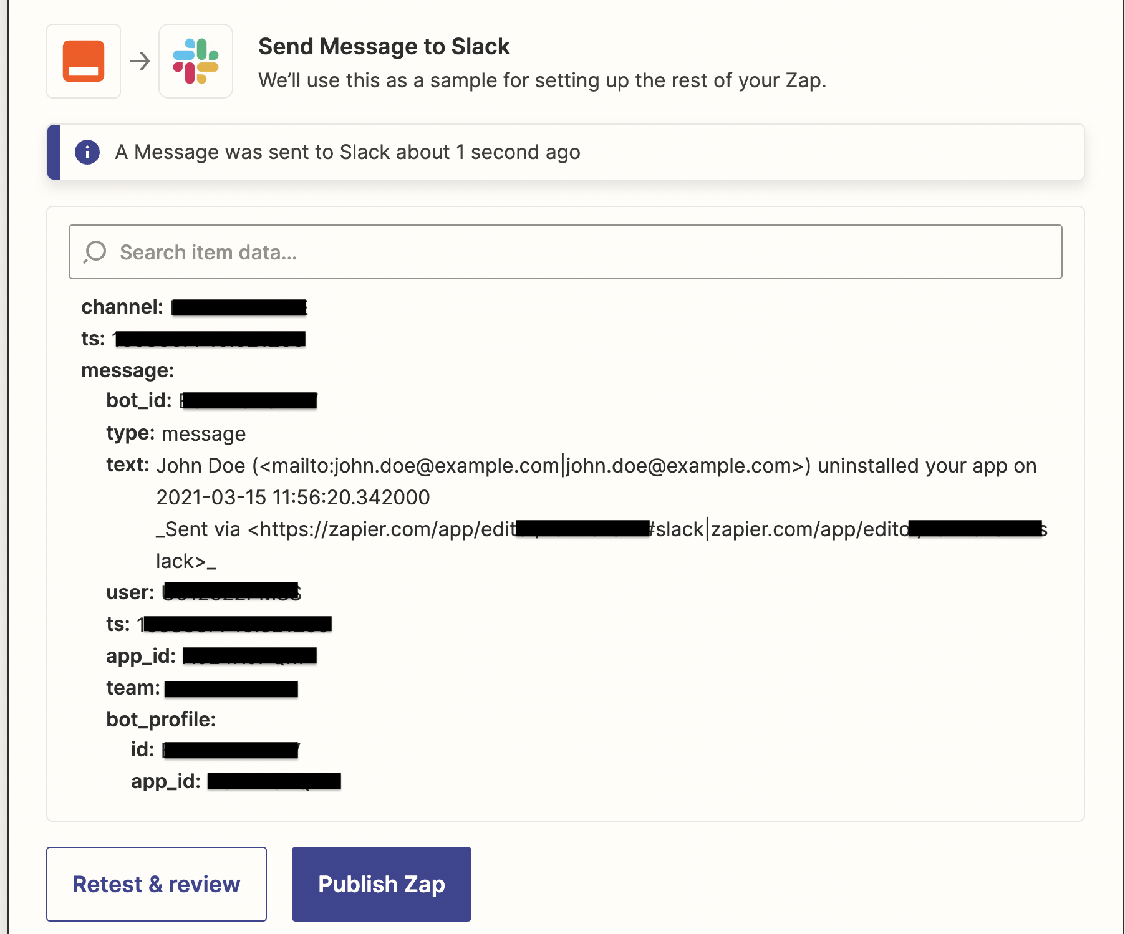The image size is (1125, 934).
Task: Click the type: message row
Action: [176, 433]
